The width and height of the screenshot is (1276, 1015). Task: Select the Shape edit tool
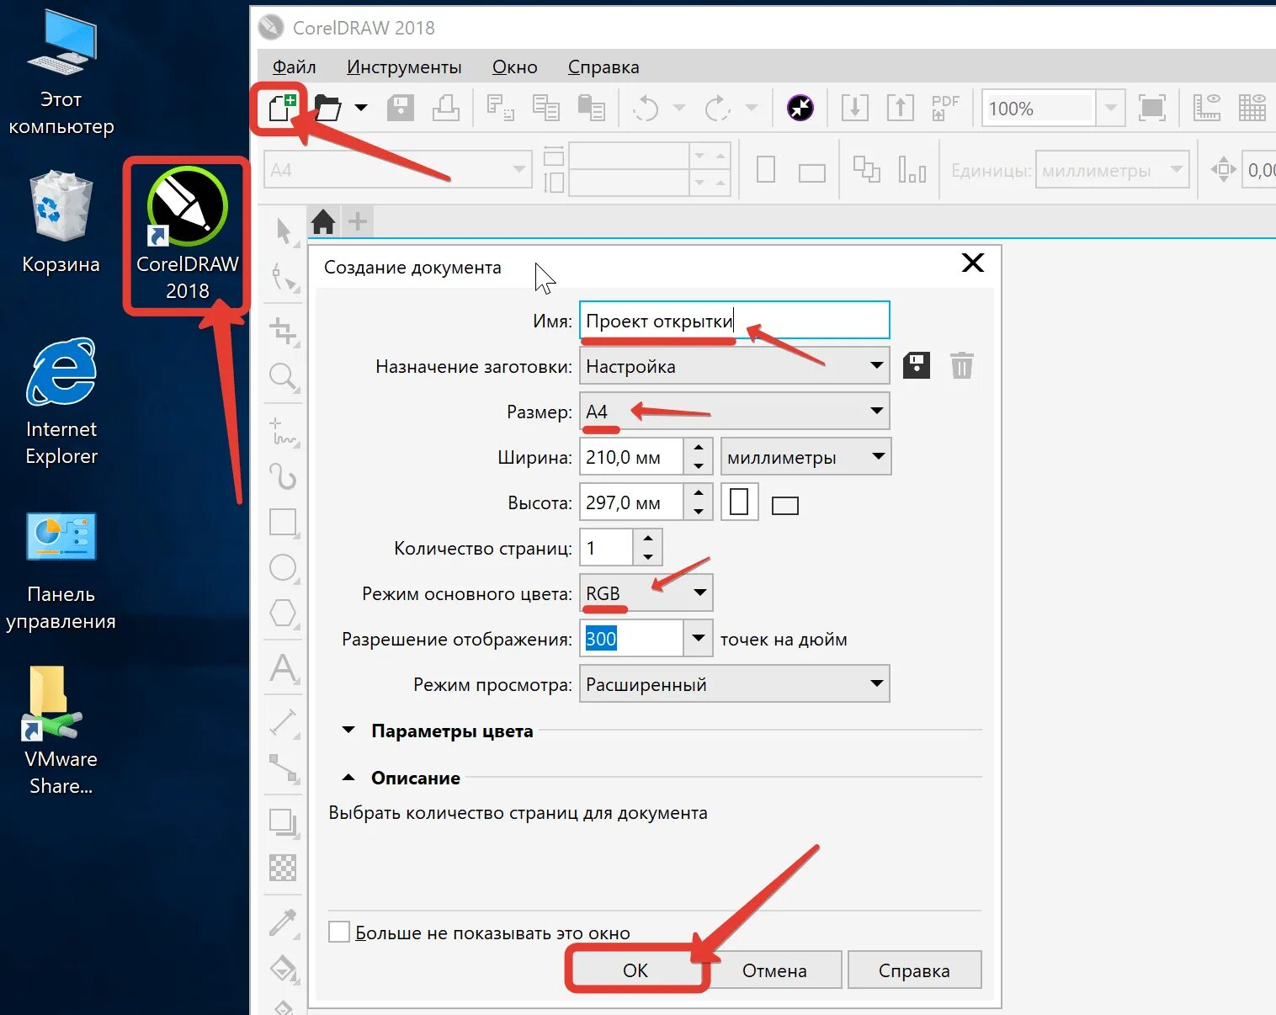(284, 277)
